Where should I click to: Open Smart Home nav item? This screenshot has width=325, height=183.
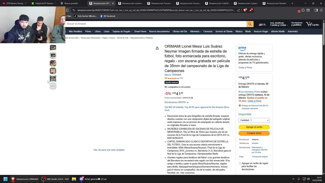pyautogui.click(x=140, y=32)
